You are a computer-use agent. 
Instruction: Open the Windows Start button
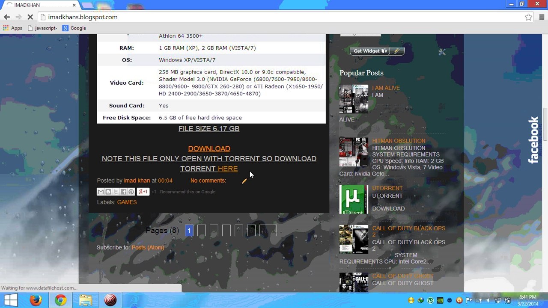point(11,300)
